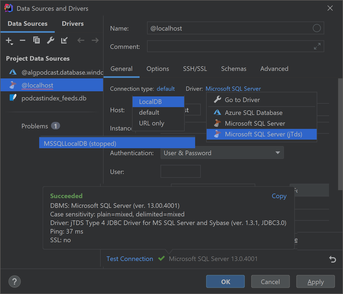Click the Project Data Sources heading
Image resolution: width=343 pixels, height=294 pixels.
pyautogui.click(x=38, y=59)
